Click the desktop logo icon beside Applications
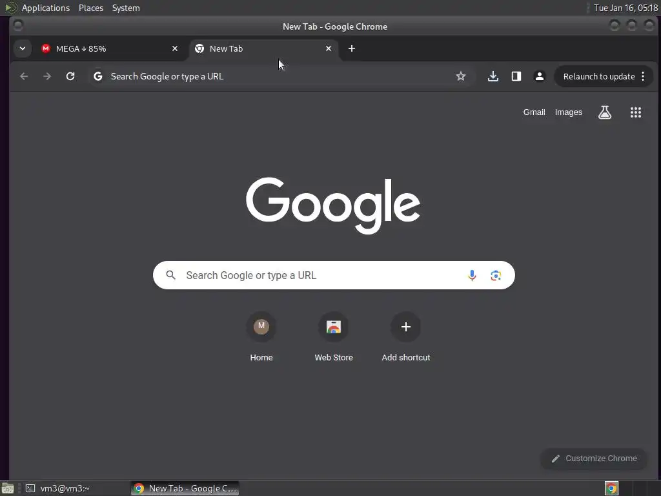 point(10,8)
